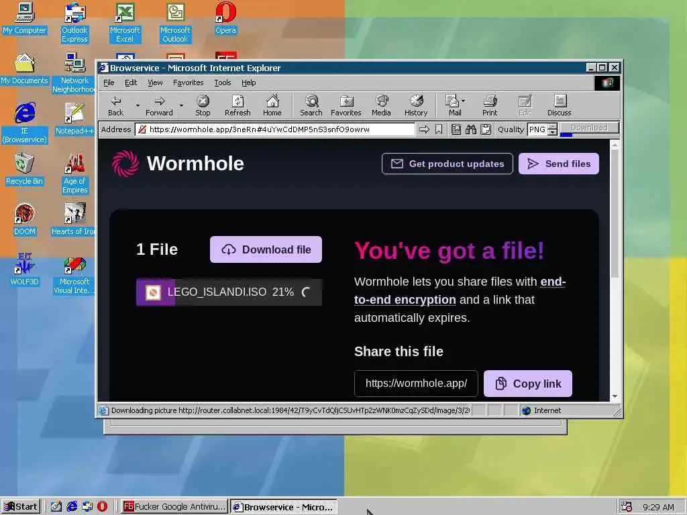This screenshot has height=515, width=687.
Task: Open the Start menu
Action: coord(21,507)
